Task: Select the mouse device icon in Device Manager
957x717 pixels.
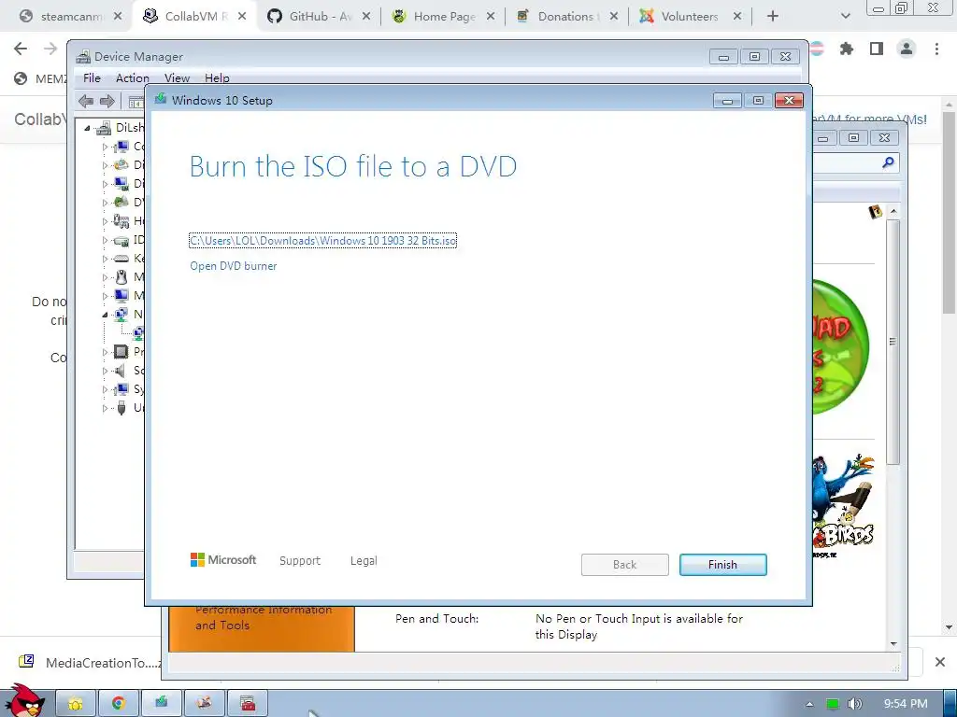Action: click(x=121, y=277)
